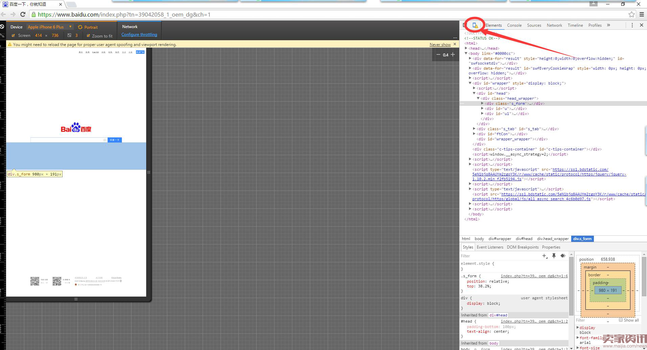The image size is (647, 350).
Task: Open the extra drawer dots below emulator toolbar
Action: [x=455, y=38]
